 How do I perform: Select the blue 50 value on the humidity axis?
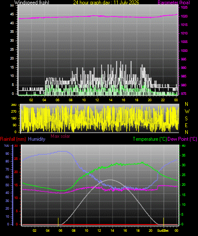coord(7,185)
